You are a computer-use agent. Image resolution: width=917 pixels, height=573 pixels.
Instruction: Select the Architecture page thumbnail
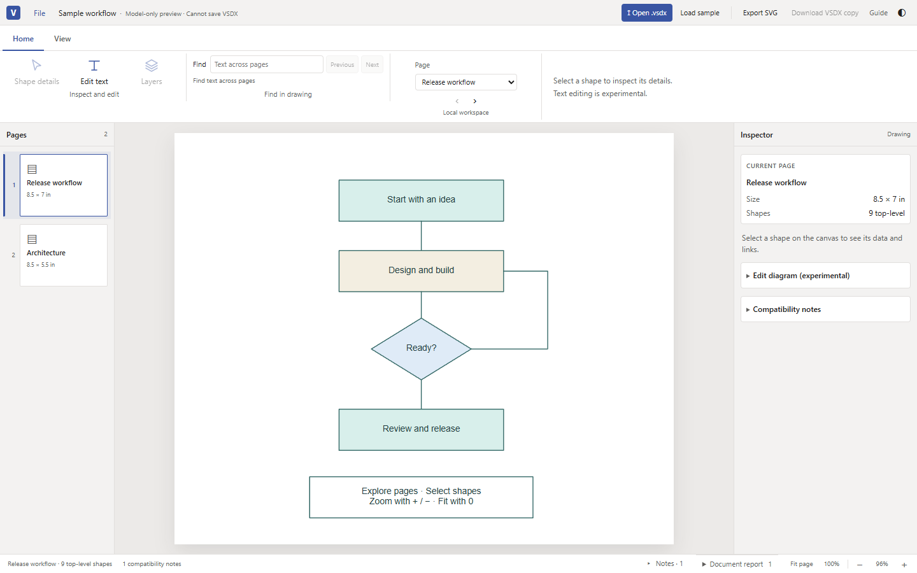[x=64, y=255]
